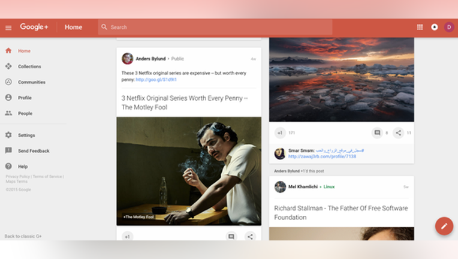This screenshot has width=458, height=259.
Task: Share the sunset iceberg photo post
Action: pyautogui.click(x=399, y=133)
